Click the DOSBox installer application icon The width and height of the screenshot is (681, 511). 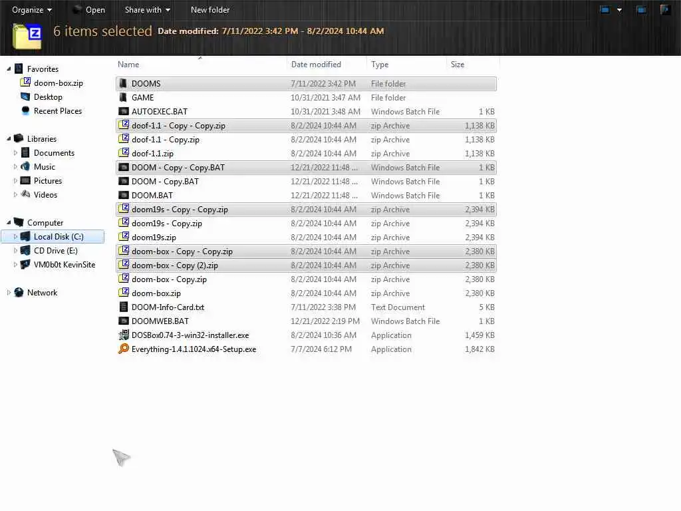click(x=124, y=335)
